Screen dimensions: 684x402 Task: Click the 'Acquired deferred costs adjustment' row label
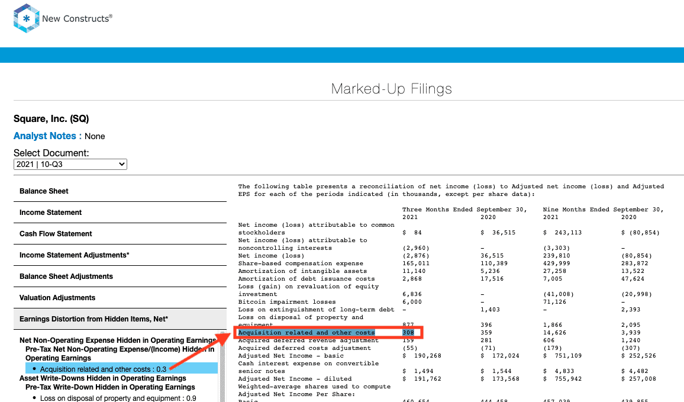click(305, 348)
